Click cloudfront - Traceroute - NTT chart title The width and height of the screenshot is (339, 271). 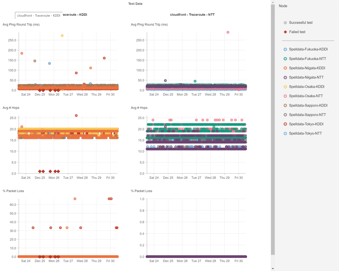point(192,14)
